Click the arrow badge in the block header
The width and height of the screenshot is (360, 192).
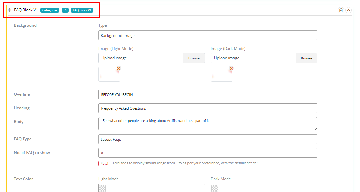click(x=65, y=10)
